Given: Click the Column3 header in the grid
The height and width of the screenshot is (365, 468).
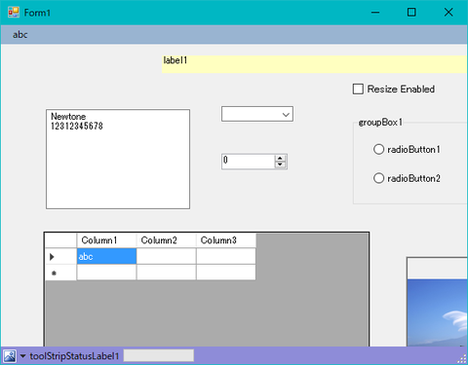Looking at the screenshot, I should (x=226, y=240).
